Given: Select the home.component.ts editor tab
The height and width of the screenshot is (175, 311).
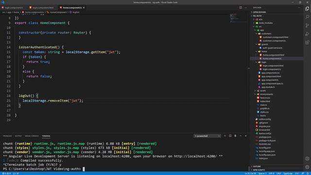Looking at the screenshot, I should pos(72,8).
